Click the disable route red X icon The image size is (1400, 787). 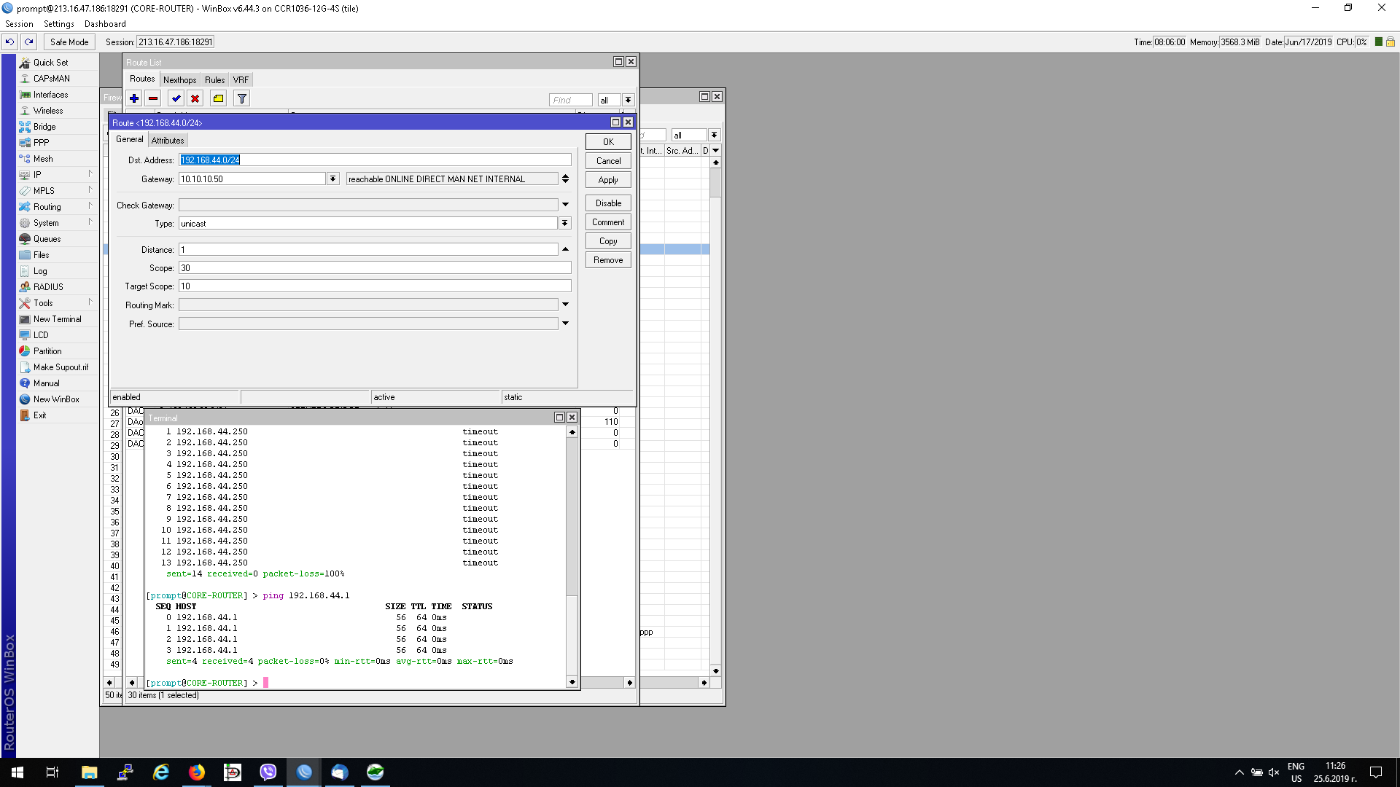[195, 99]
